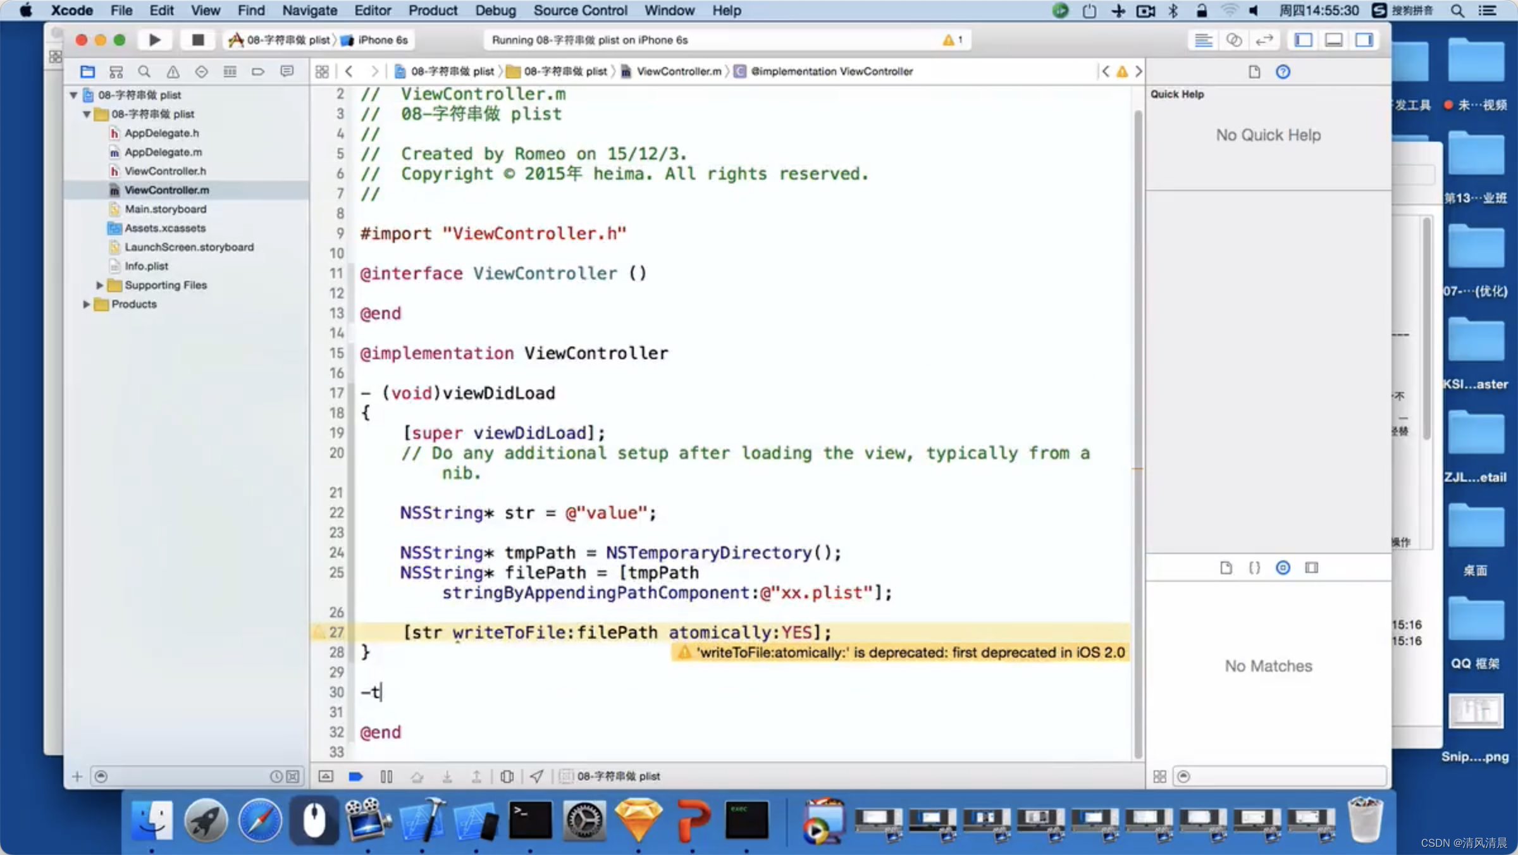
Task: Open the Debug navigator icon
Action: (x=230, y=71)
